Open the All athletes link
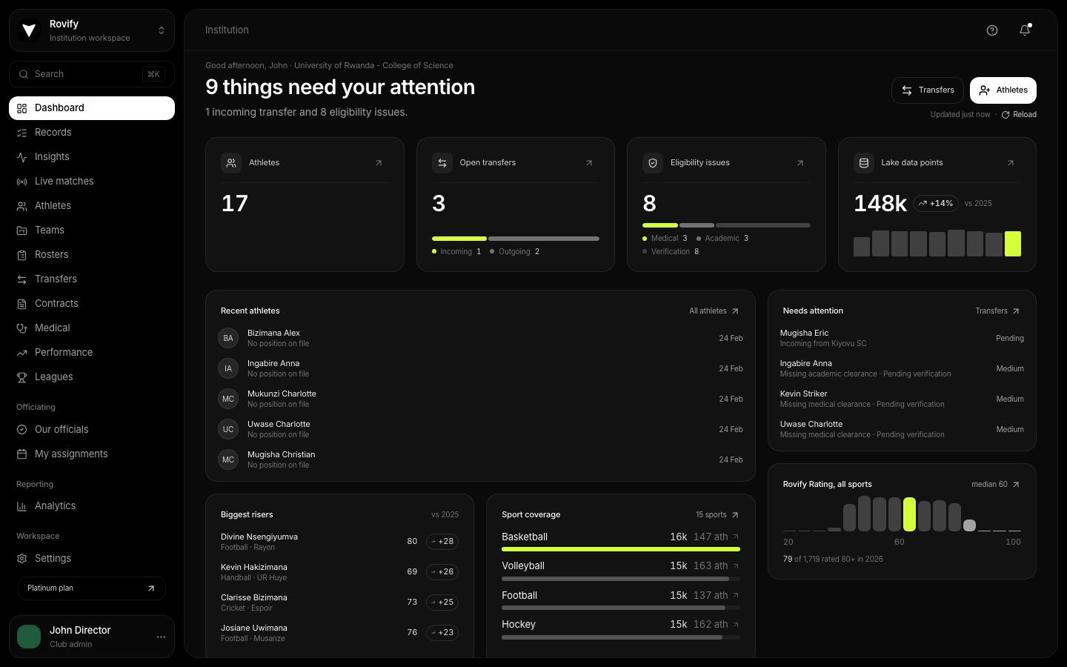 [714, 311]
